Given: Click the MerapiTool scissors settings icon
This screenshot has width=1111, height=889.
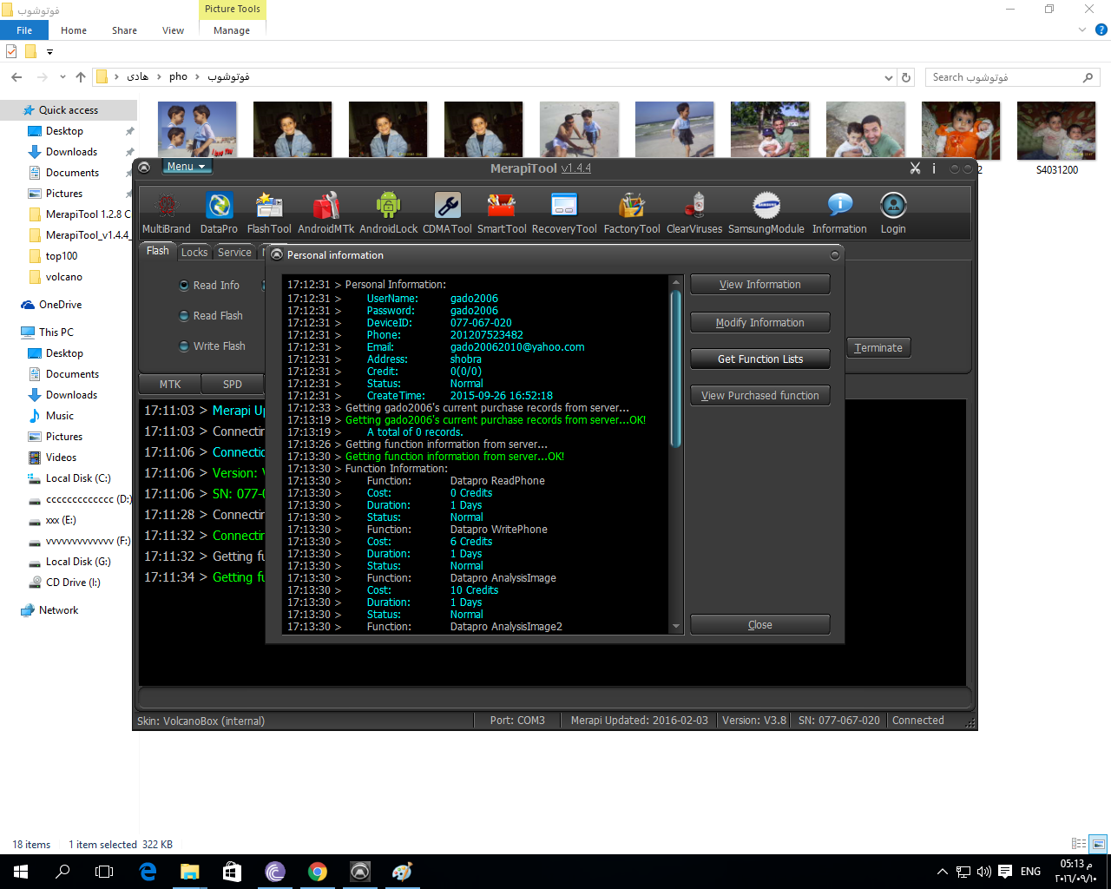Looking at the screenshot, I should (x=915, y=168).
